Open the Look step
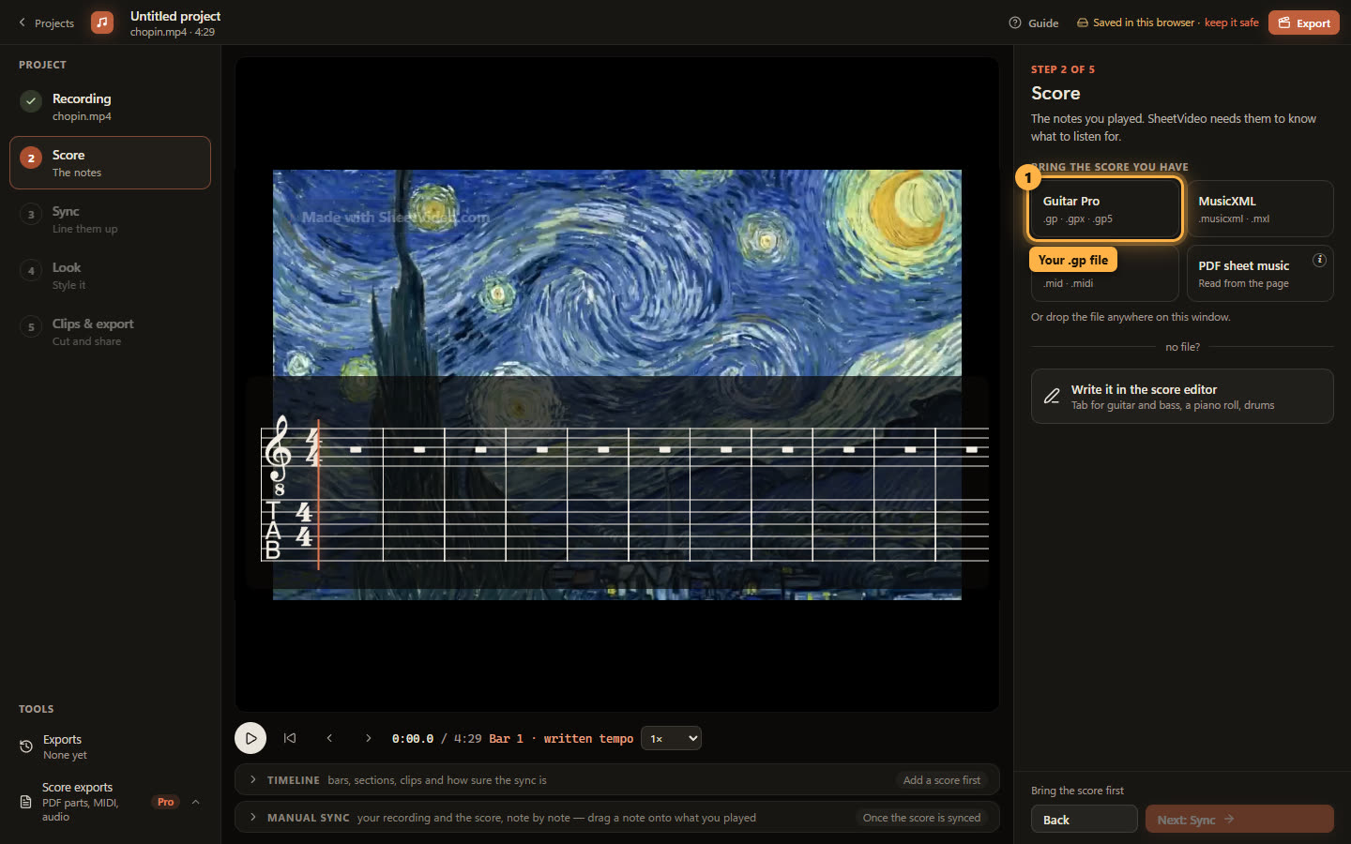 tap(110, 276)
